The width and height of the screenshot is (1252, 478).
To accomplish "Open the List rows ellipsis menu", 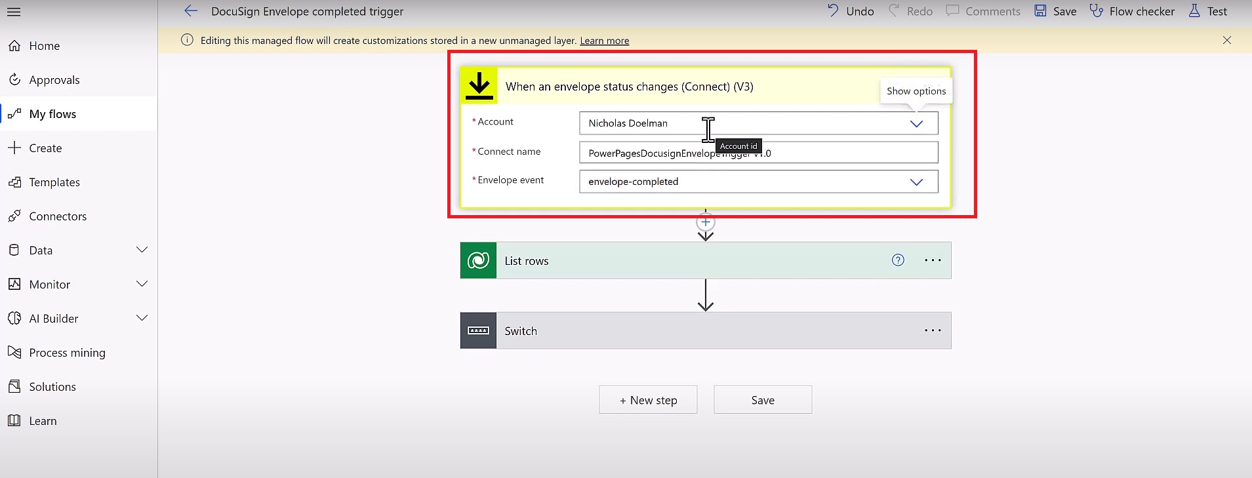I will [x=933, y=260].
